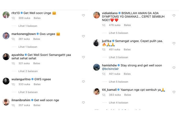Like markonengjtown's comment with heart icon
The image size is (179, 119).
pyautogui.click(x=83, y=36)
